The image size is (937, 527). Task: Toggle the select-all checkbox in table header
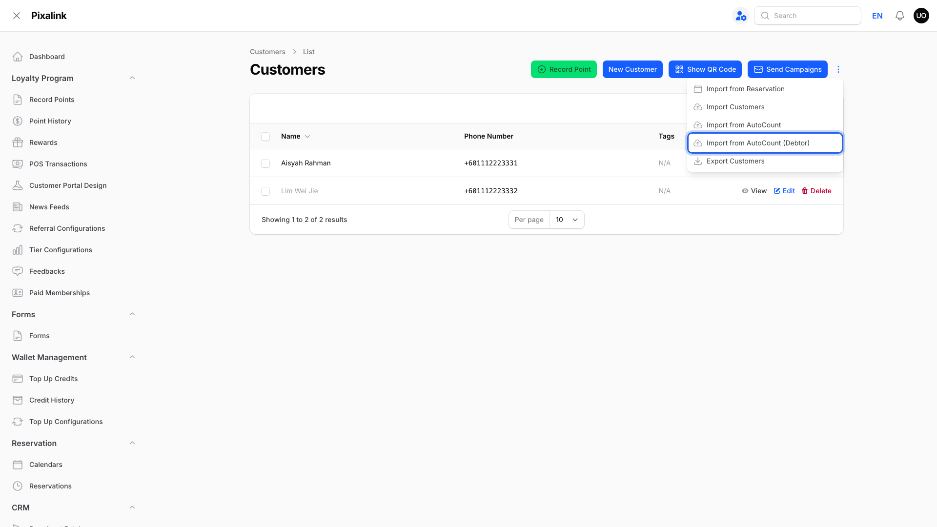point(265,137)
